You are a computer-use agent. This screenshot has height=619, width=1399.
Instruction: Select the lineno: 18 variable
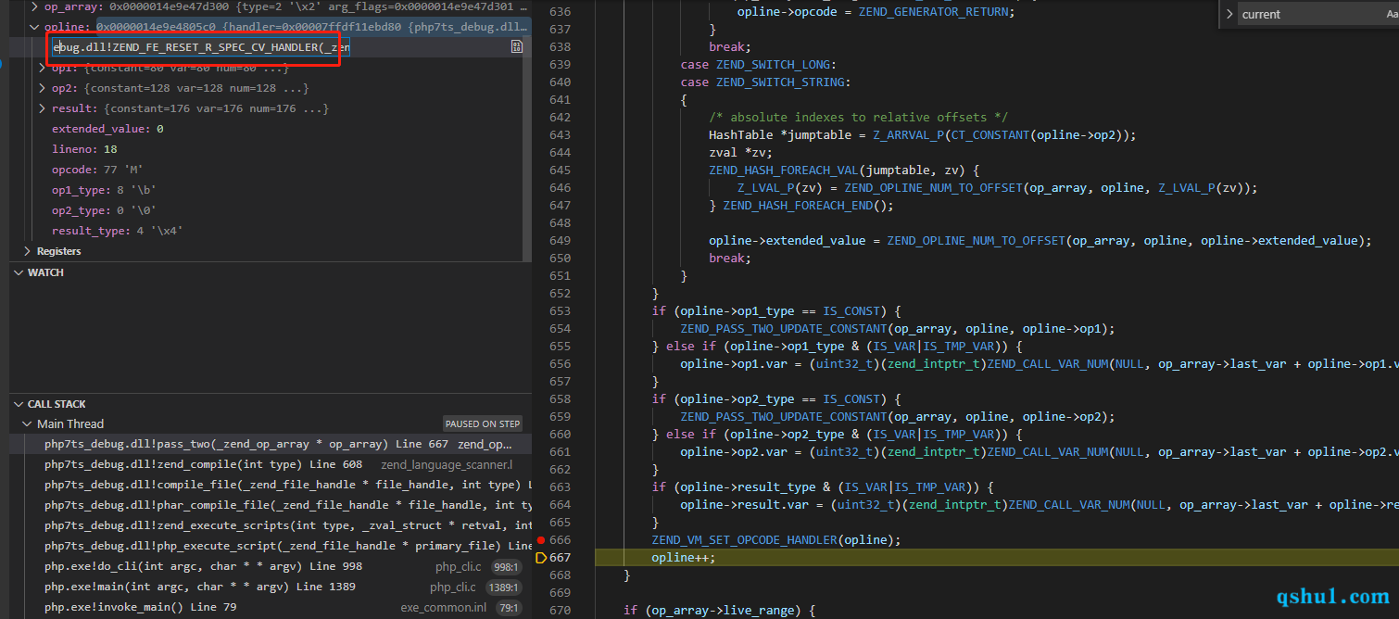84,149
